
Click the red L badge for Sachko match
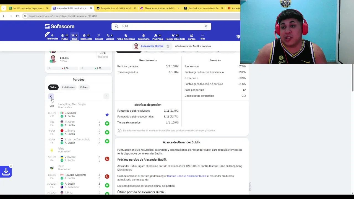click(107, 159)
